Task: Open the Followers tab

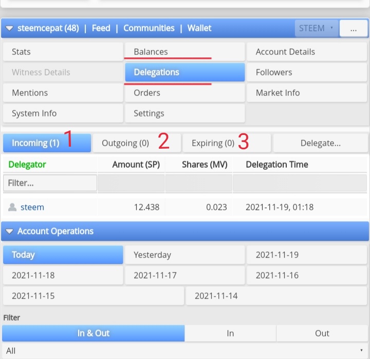Action: tap(307, 72)
